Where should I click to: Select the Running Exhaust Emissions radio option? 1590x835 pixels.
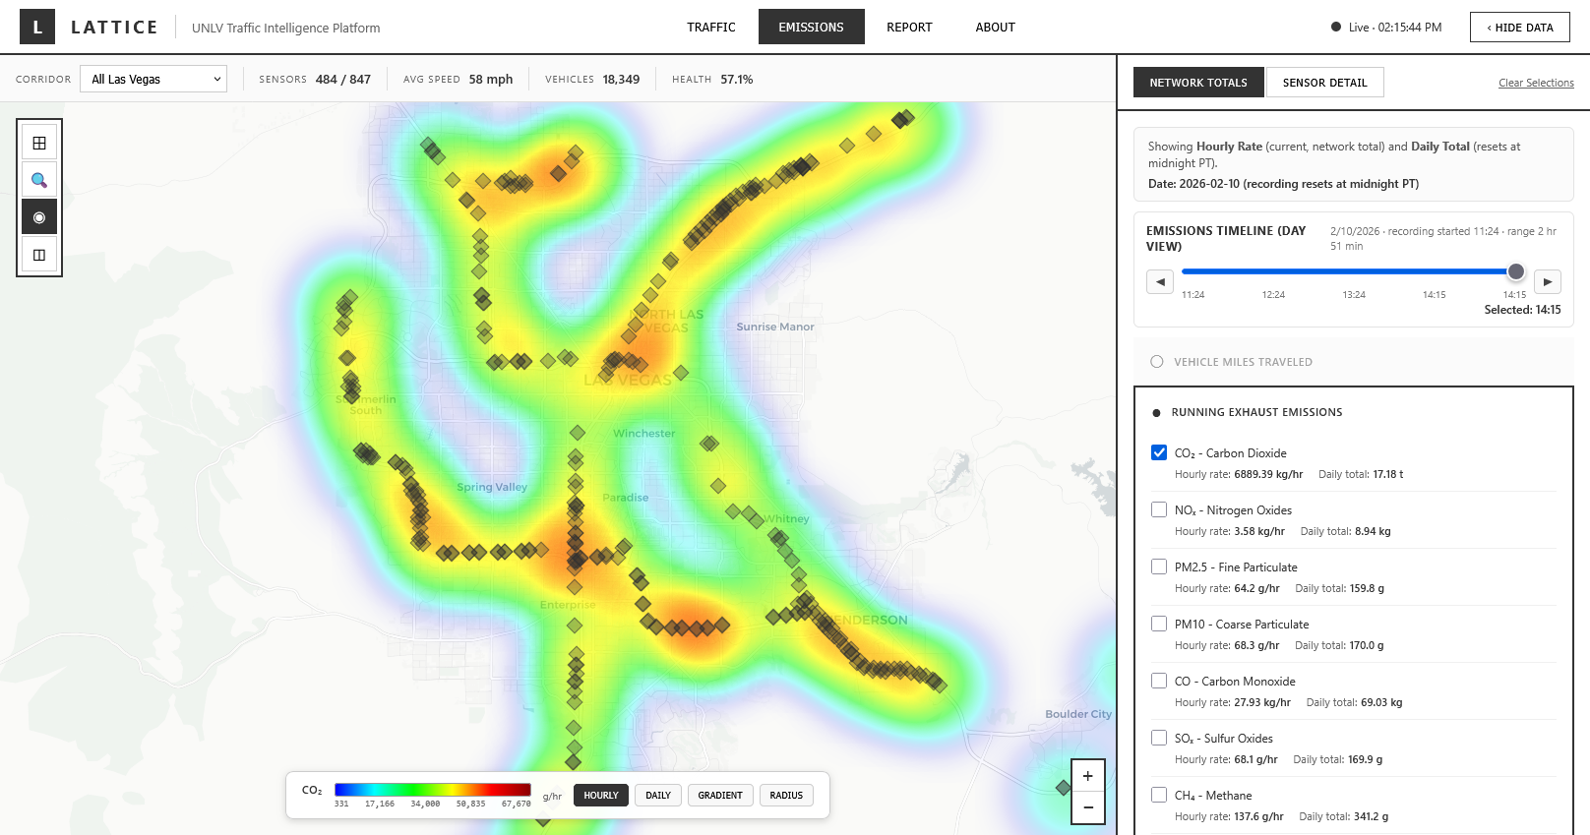[x=1156, y=413]
